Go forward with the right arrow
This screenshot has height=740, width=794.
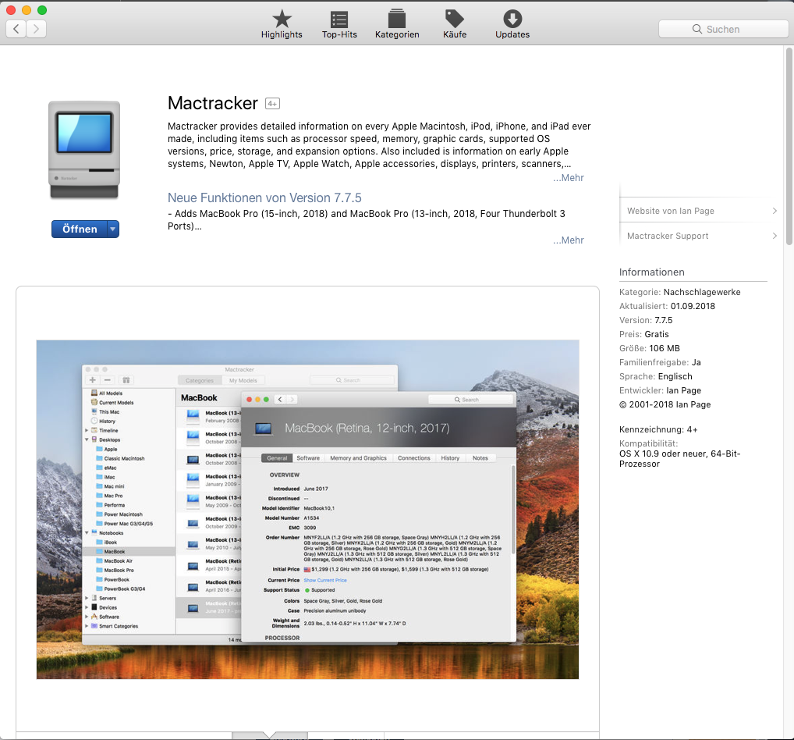pos(36,29)
